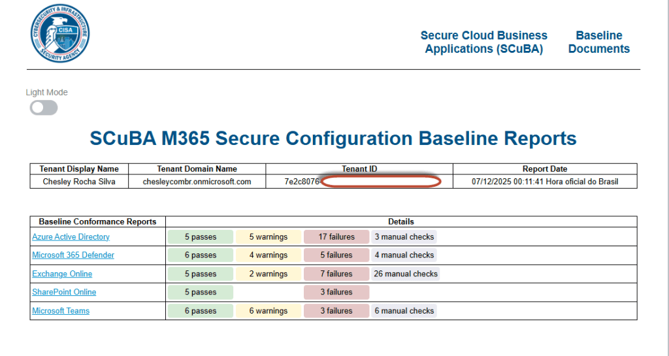Open the SharePoint Online report
Image resolution: width=669 pixels, height=356 pixels.
[64, 292]
